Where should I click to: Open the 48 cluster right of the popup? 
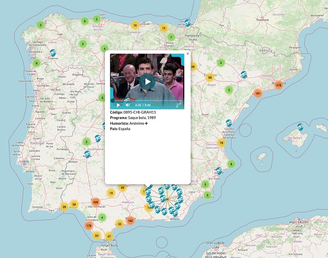(x=194, y=67)
